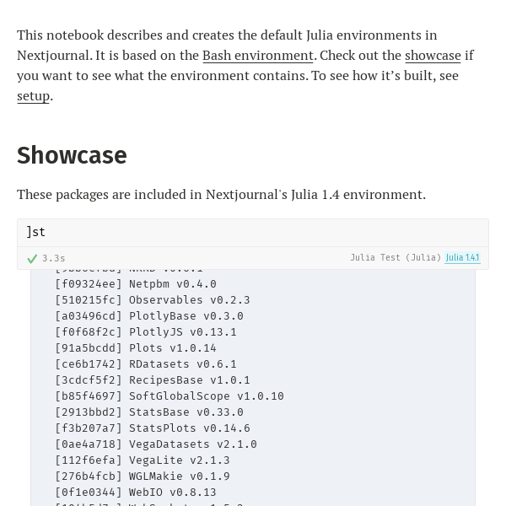Click into the ]st code cell
The width and height of the screenshot is (506, 506).
point(253,232)
